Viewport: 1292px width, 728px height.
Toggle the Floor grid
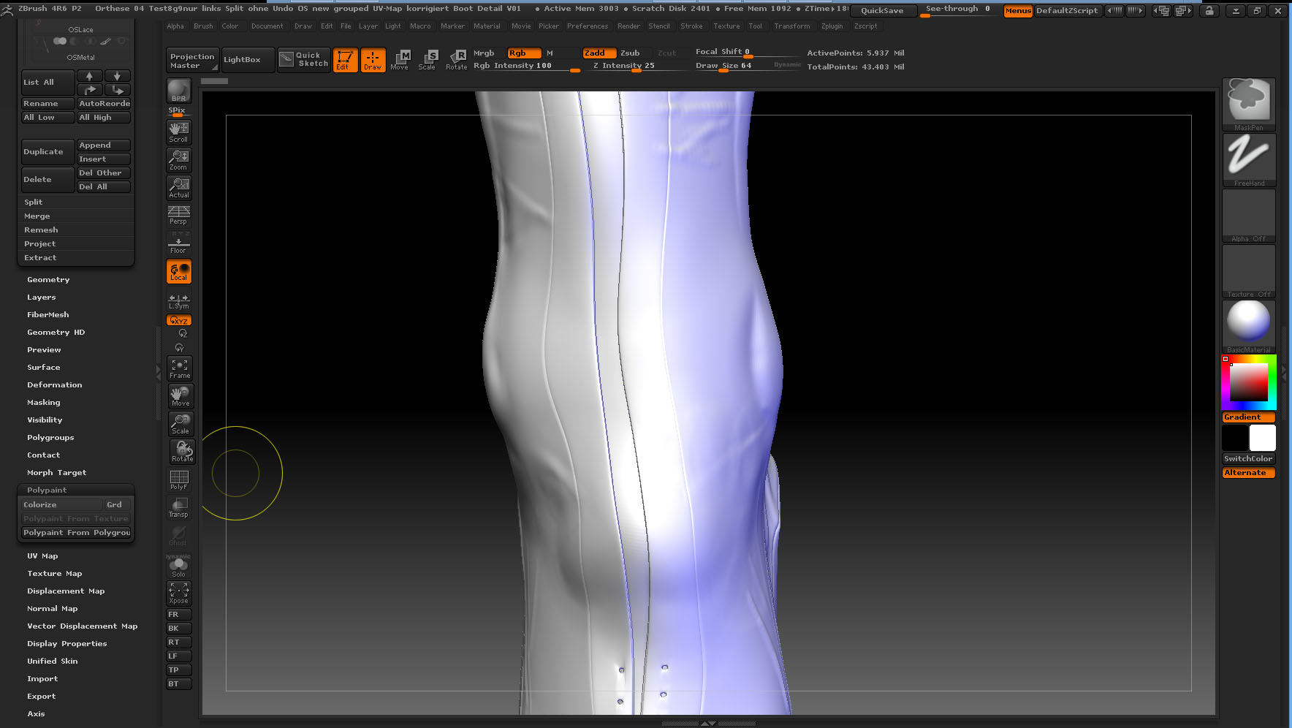coord(179,243)
